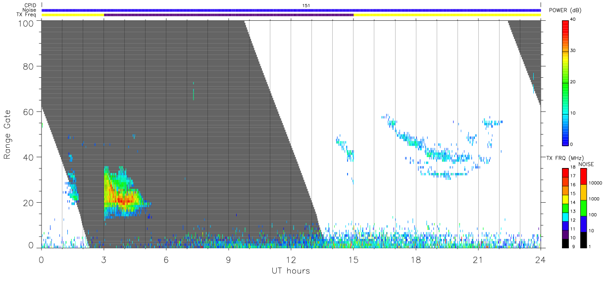Click the TX FRQ (MHz) color scale bar
608x281 pixels.
click(565, 208)
